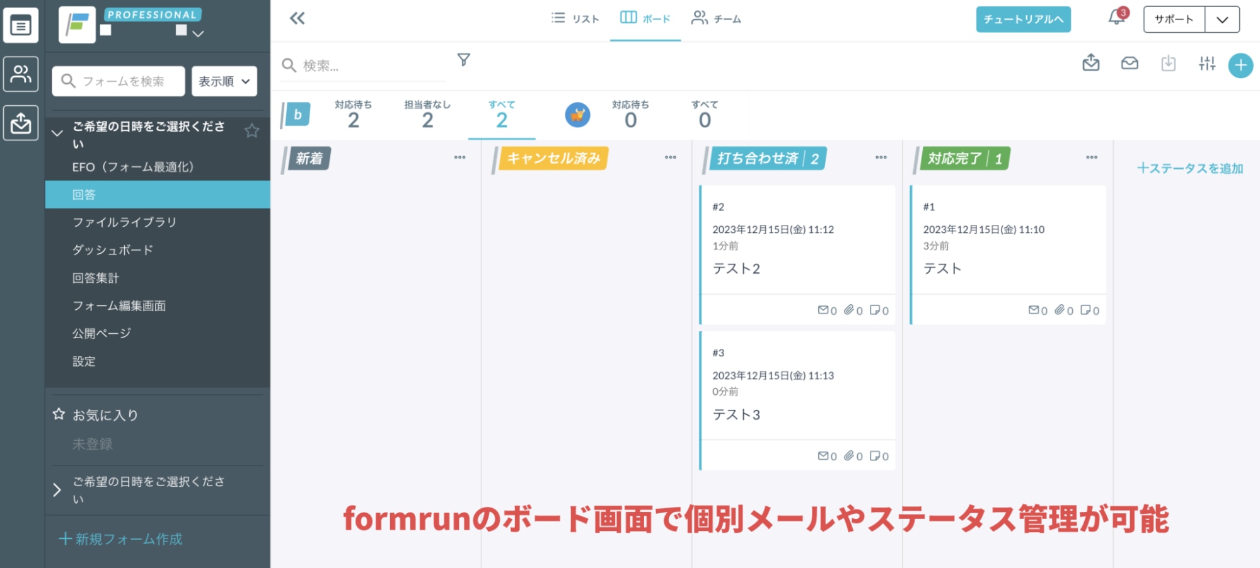Open more options for 新着 column
Viewport: 1260px width, 568px height.
pos(459,157)
